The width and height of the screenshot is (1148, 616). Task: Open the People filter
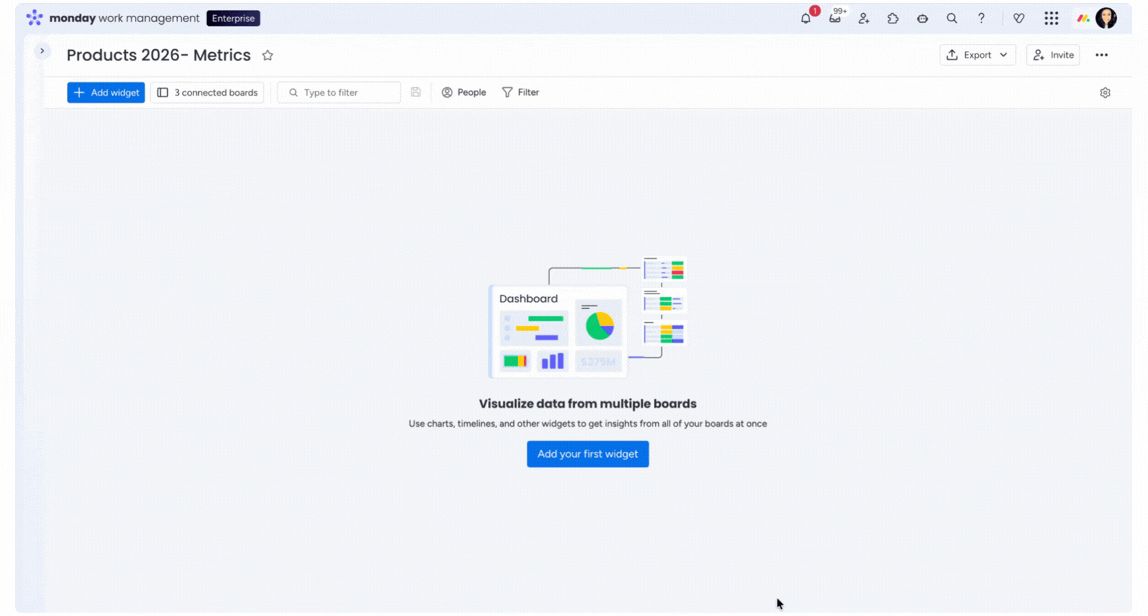pyautogui.click(x=464, y=92)
